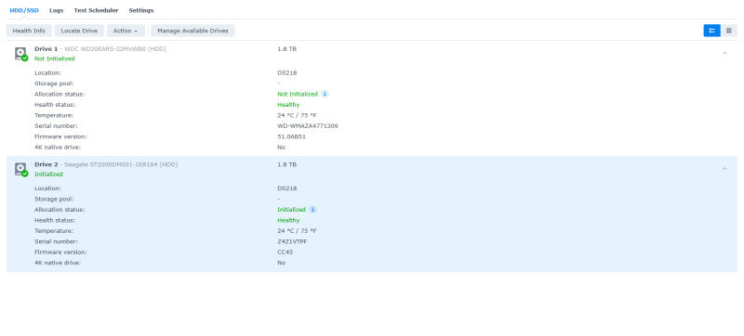Collapse the Drive 1 details
This screenshot has width=744, height=336.
click(x=724, y=53)
